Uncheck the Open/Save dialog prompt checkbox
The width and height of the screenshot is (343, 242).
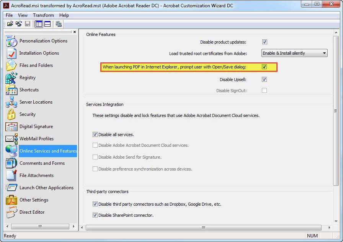264,67
